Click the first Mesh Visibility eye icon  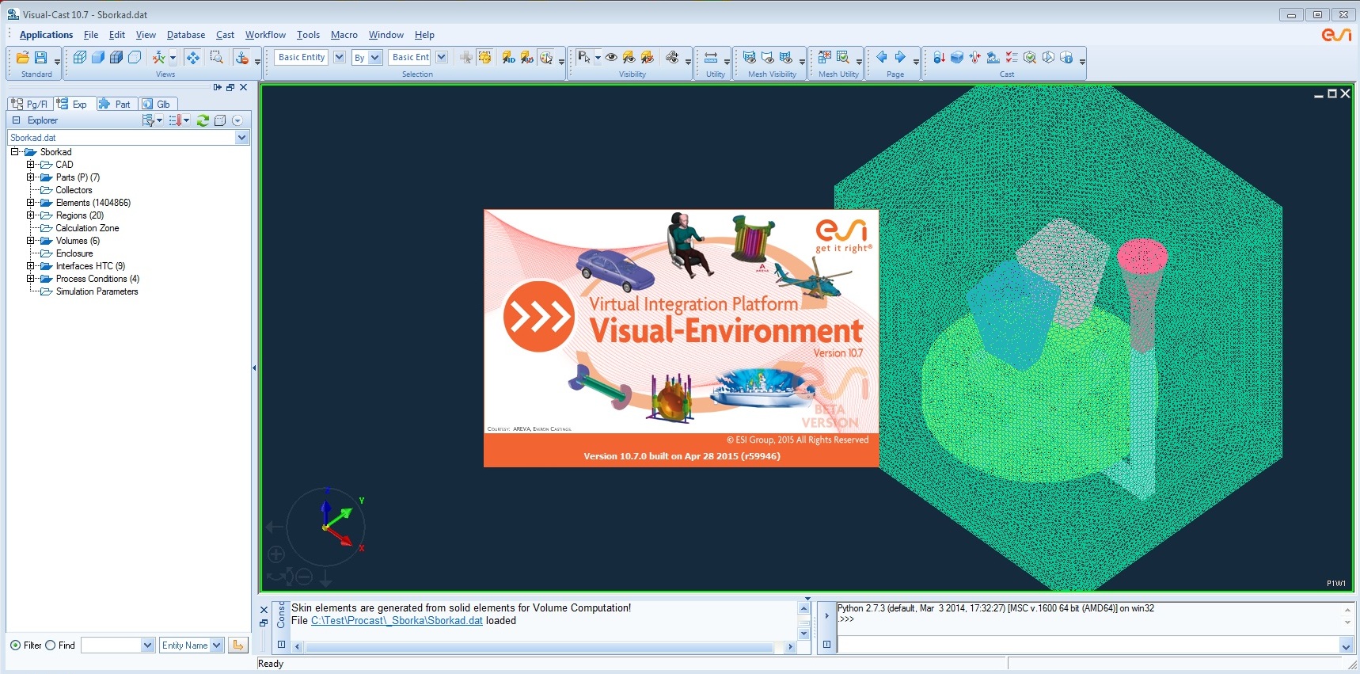point(749,57)
